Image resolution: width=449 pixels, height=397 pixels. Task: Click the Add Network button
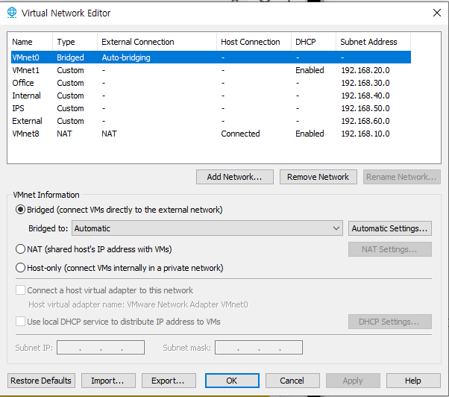[235, 177]
